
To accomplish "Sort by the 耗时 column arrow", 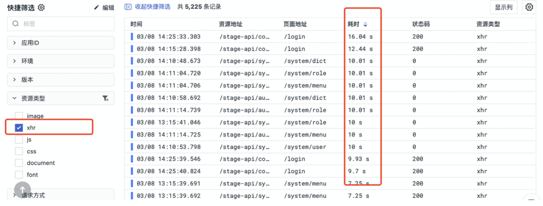I will click(x=365, y=25).
